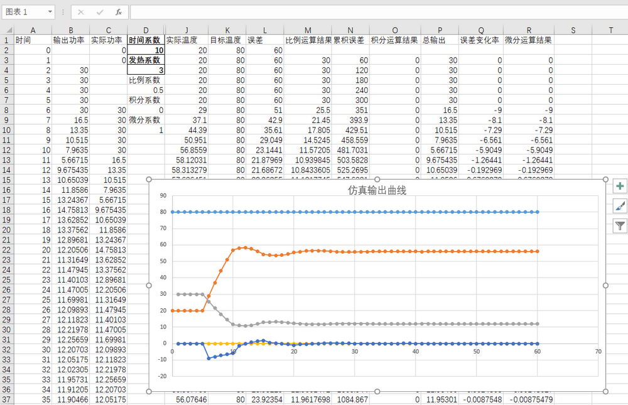Click the Select All corner triangle
Viewport: 628px width, 405px height.
pyautogui.click(x=6, y=30)
